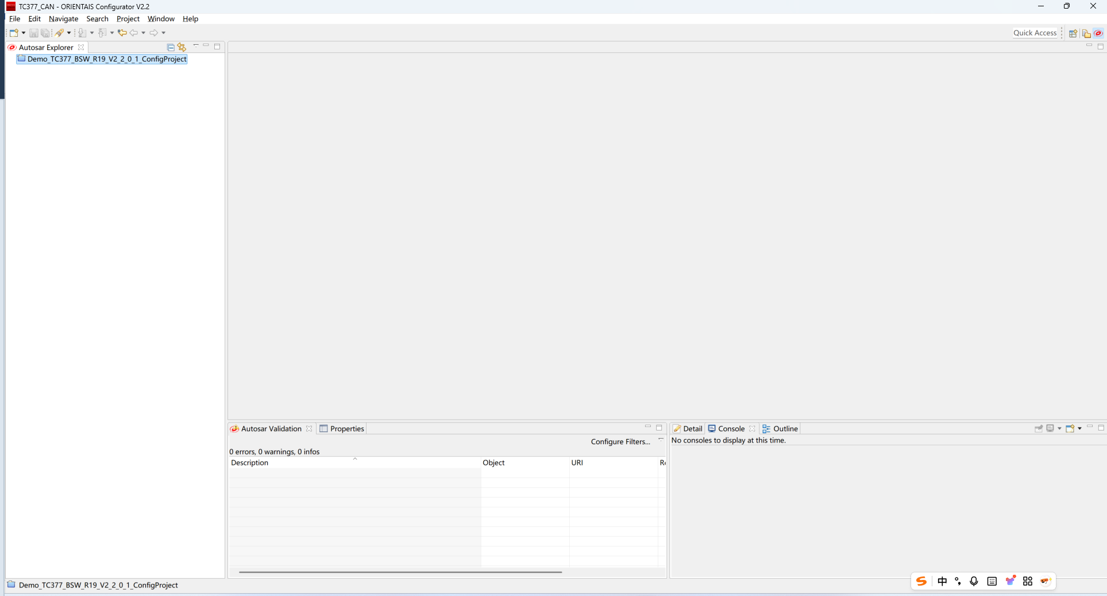Collapse All in Autosar Explorer
This screenshot has height=596, width=1107.
pyautogui.click(x=171, y=47)
